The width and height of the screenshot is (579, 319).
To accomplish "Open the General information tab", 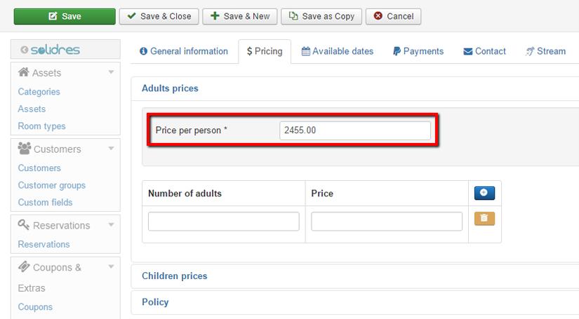I will (183, 51).
